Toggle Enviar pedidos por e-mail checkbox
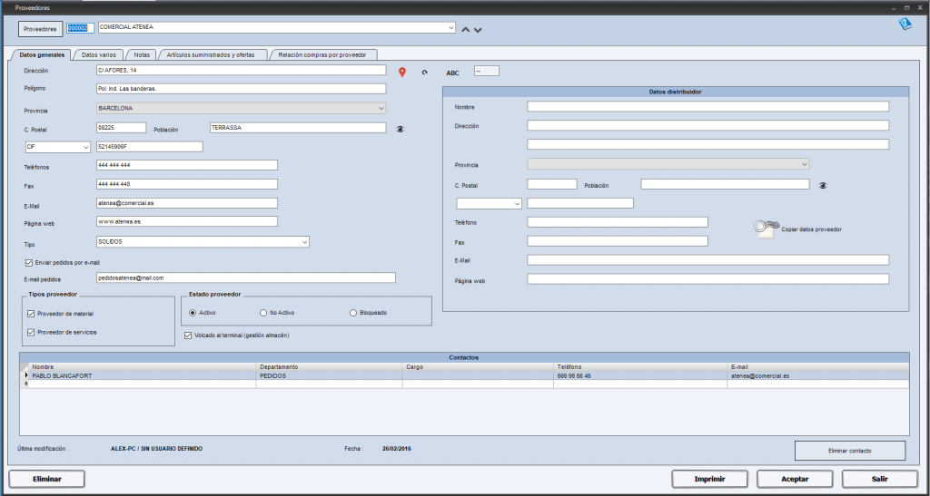Image resolution: width=930 pixels, height=496 pixels. (29, 262)
